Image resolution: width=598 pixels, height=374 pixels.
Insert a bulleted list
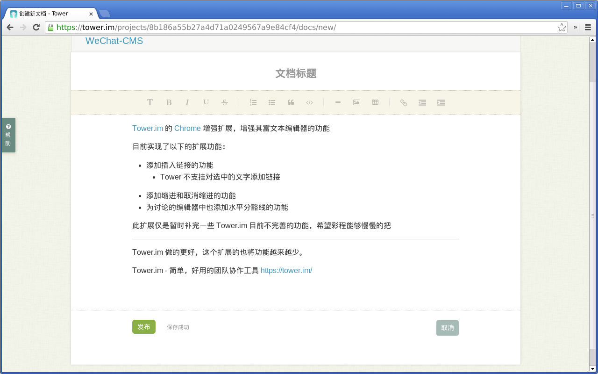tap(272, 102)
